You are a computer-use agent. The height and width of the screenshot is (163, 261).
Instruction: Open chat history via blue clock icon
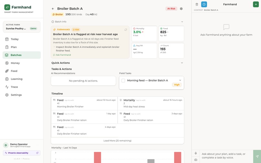pyautogui.click(x=204, y=4)
